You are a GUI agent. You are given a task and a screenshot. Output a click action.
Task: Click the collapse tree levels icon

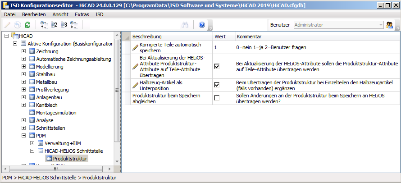coord(44,25)
